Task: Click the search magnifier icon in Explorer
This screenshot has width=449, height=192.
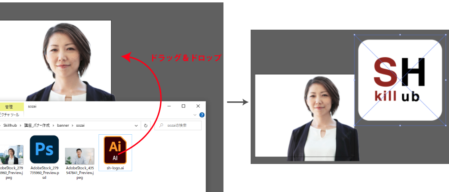Action: [161, 125]
